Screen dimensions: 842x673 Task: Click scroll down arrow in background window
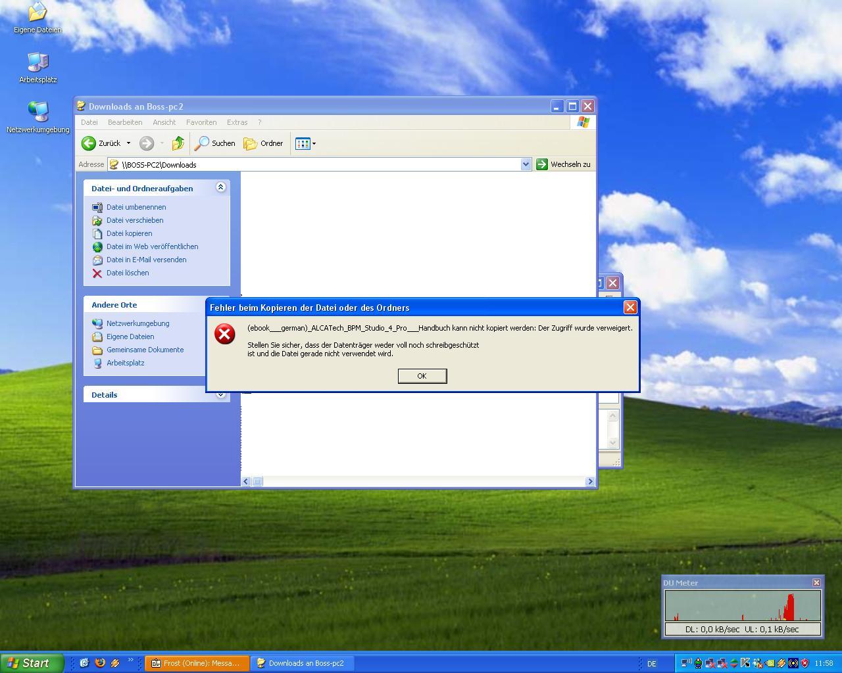click(613, 442)
